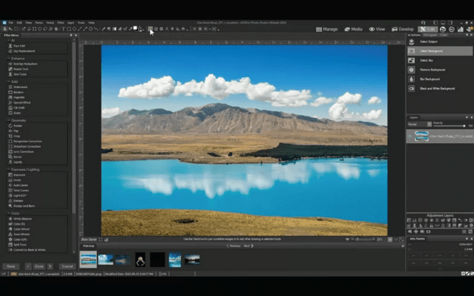Image resolution: width=474 pixels, height=296 pixels.
Task: Switch to the Histogram tab
Action: point(430,35)
